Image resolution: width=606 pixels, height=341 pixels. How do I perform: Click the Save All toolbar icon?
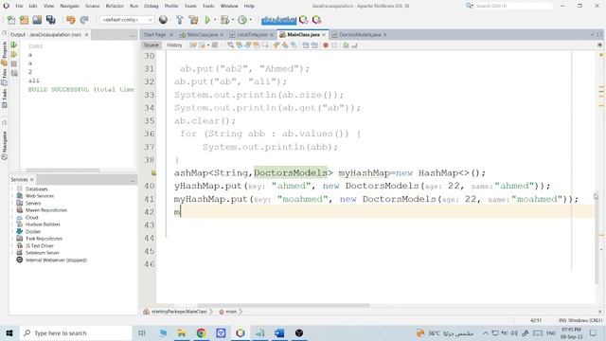(50, 20)
